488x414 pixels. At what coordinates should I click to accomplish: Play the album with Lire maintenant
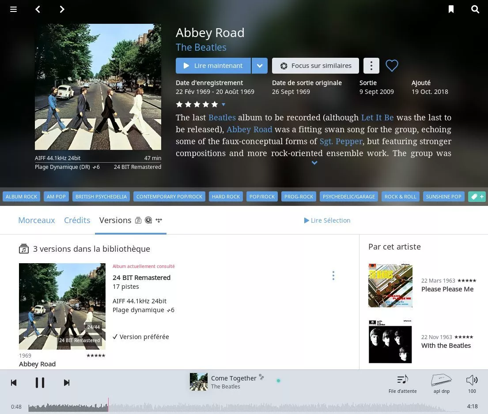click(213, 66)
